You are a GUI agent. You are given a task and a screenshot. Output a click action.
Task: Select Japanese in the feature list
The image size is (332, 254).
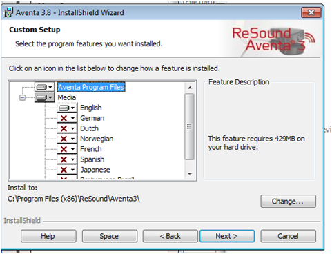click(95, 170)
